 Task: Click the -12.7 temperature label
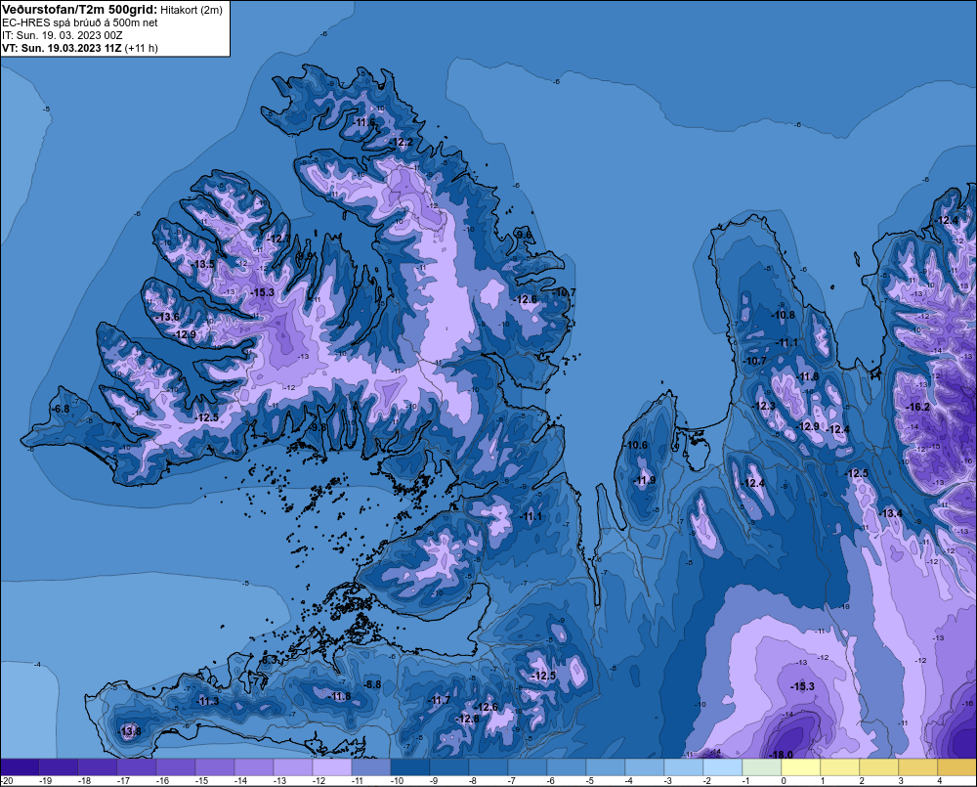[278, 239]
